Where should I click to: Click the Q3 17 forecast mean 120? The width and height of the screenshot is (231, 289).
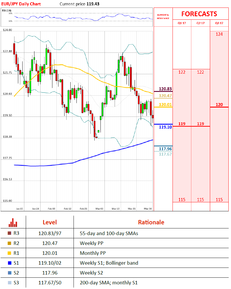click(x=219, y=105)
